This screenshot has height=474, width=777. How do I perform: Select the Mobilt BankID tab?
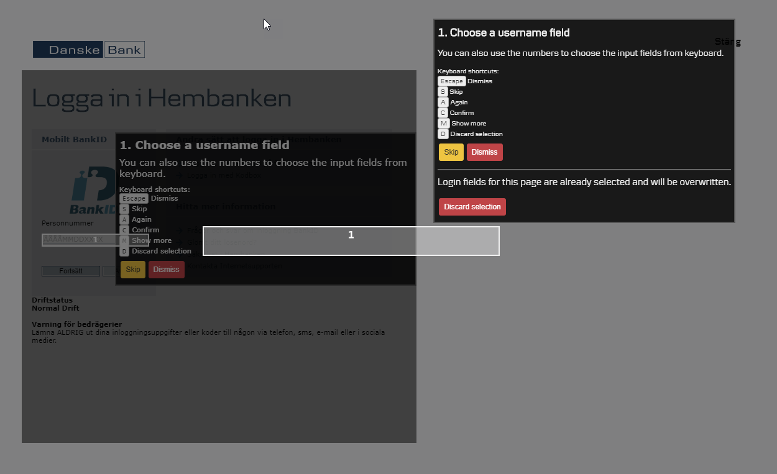coord(74,139)
